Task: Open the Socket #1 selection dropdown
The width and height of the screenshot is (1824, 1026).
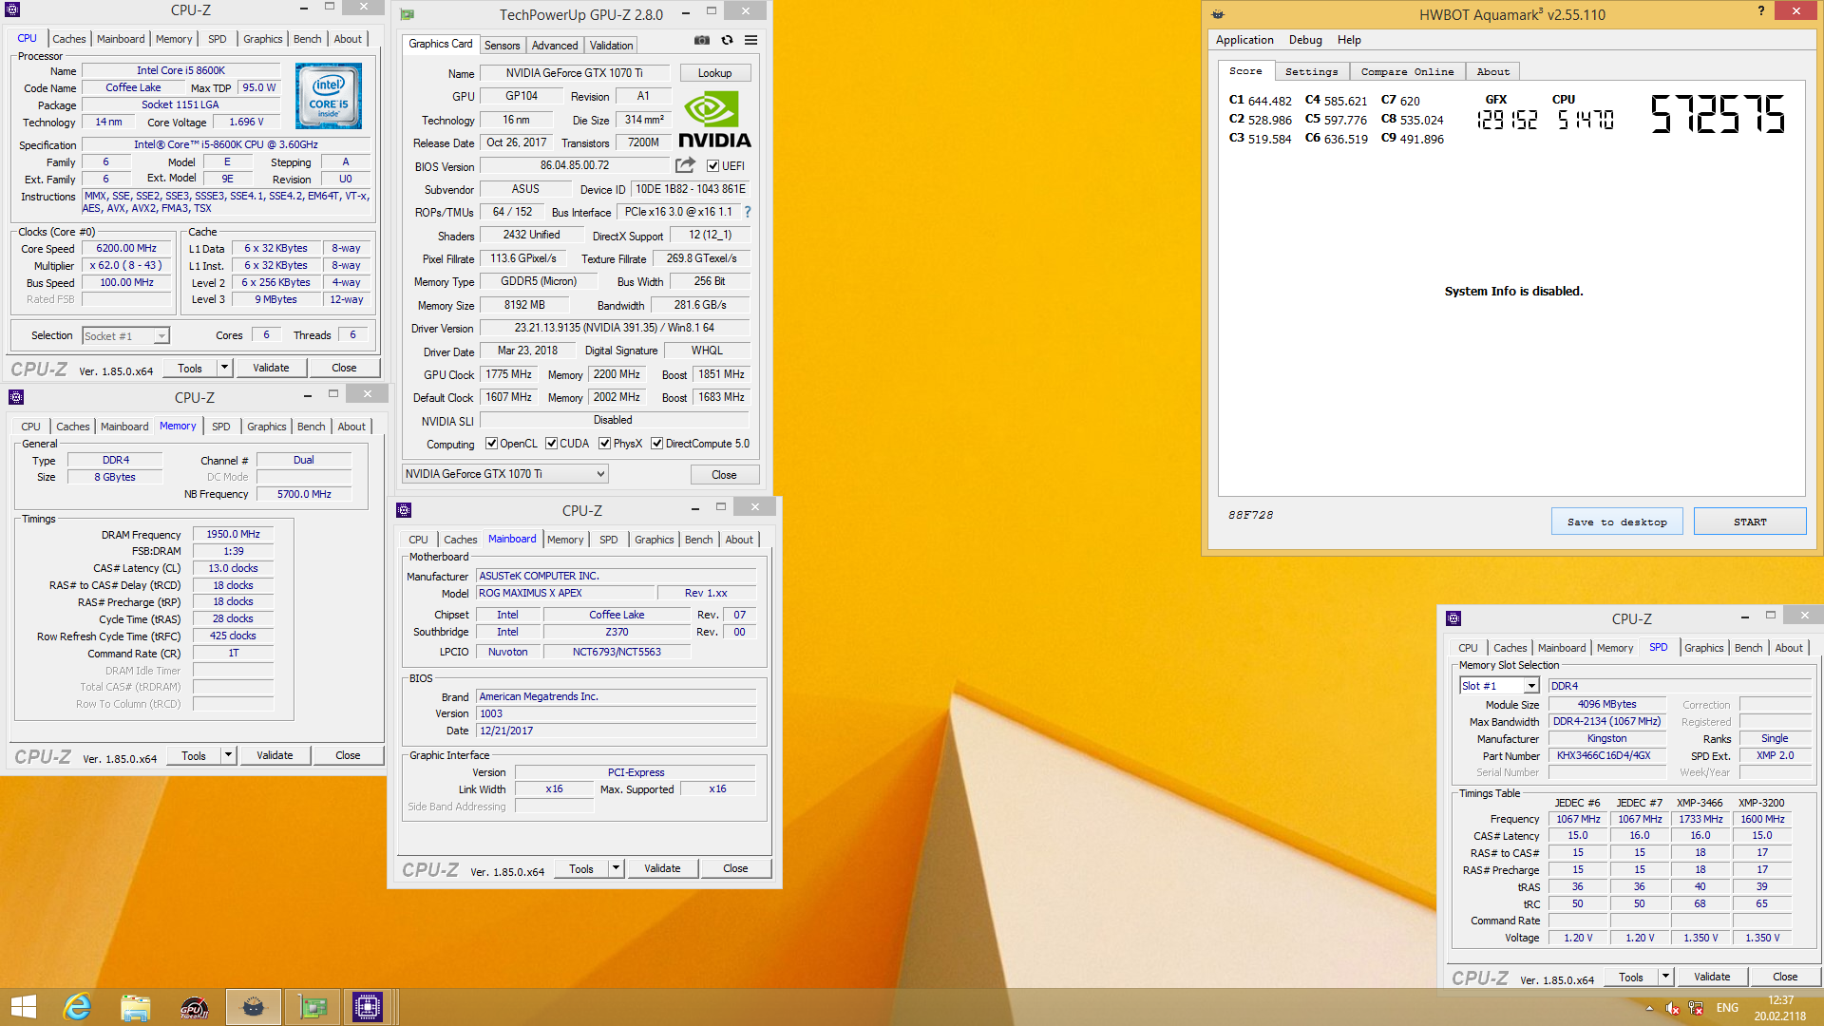Action: click(125, 335)
